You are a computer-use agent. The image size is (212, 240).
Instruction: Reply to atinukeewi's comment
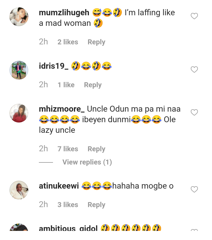96,205
